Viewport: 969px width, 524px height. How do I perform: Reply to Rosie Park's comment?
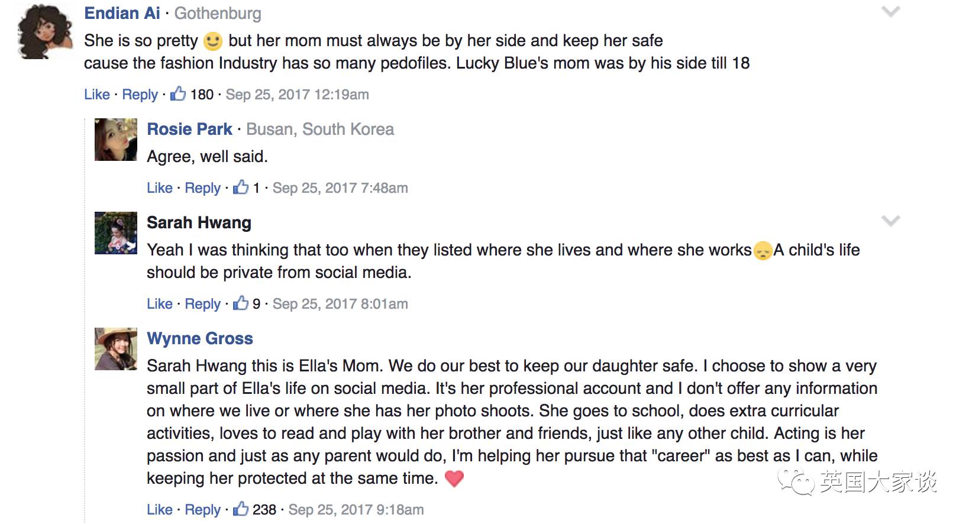(202, 188)
